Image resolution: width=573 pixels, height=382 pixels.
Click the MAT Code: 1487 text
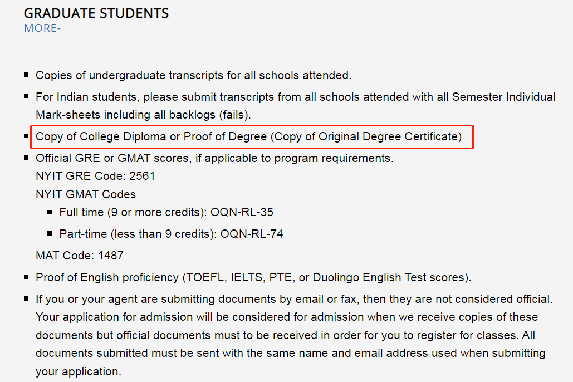click(80, 256)
